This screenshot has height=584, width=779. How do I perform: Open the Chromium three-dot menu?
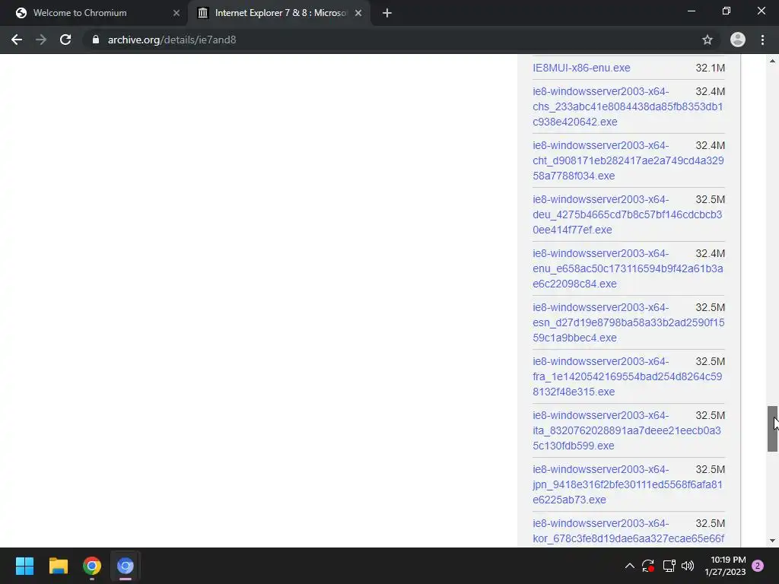pos(762,40)
